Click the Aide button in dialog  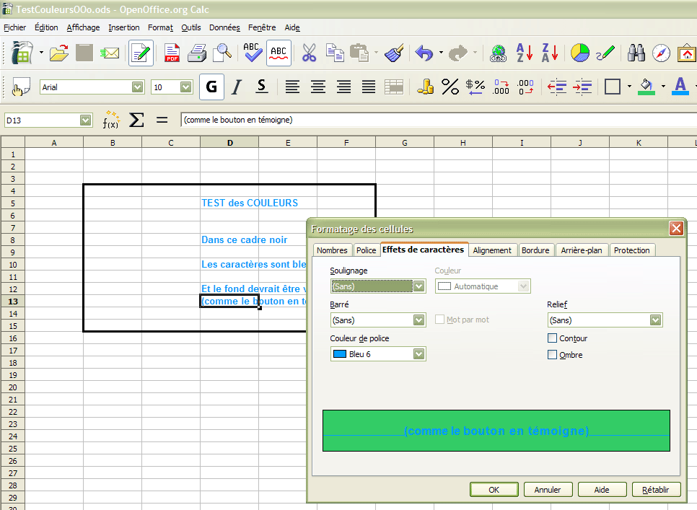click(602, 490)
